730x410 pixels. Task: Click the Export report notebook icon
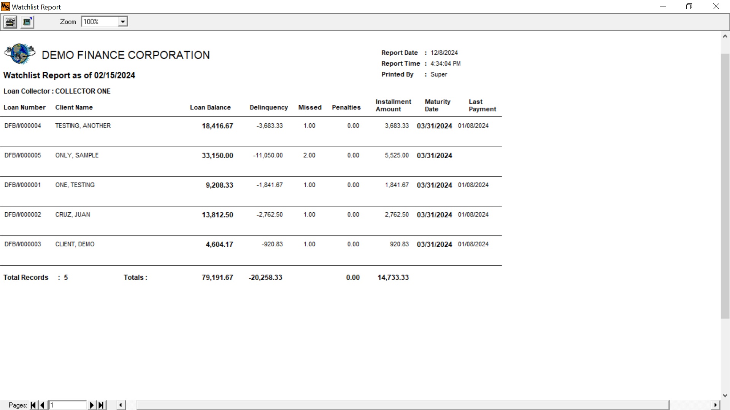(27, 22)
